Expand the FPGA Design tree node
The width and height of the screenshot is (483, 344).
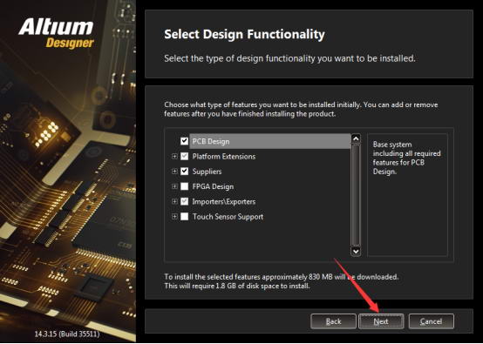click(174, 186)
